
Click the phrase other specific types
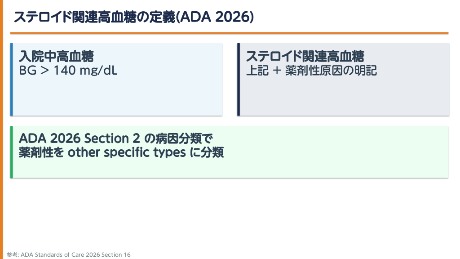point(126,152)
